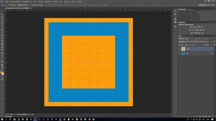
Task: Open the Файл menu
Action: tap(7, 2)
